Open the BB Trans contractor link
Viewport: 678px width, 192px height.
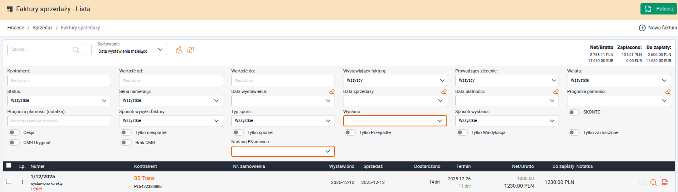144,178
